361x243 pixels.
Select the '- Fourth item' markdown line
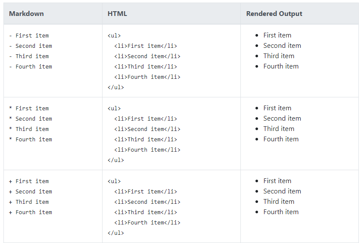click(x=31, y=67)
